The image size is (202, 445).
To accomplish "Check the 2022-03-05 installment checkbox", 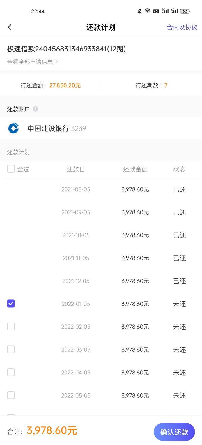I will point(11,349).
